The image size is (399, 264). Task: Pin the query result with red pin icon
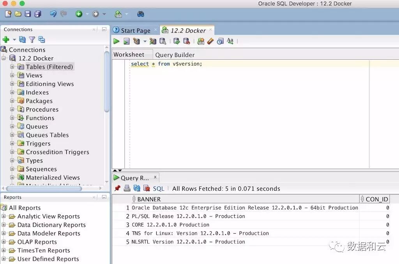coord(117,188)
